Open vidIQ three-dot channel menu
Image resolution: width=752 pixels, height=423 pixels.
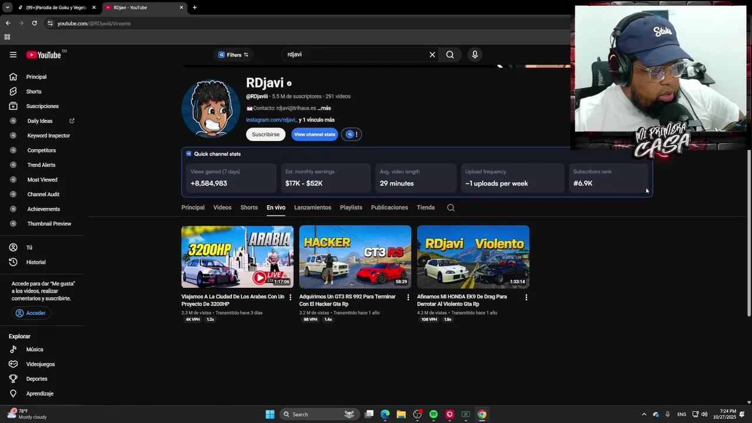pyautogui.click(x=356, y=135)
